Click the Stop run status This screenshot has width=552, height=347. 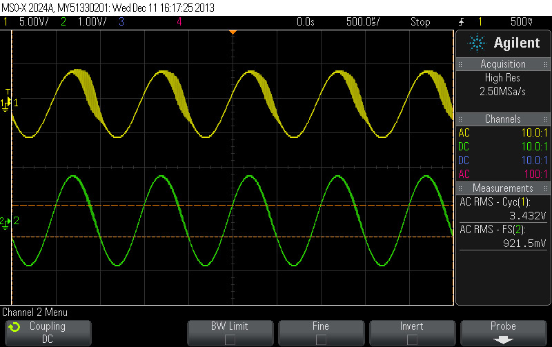tap(420, 22)
